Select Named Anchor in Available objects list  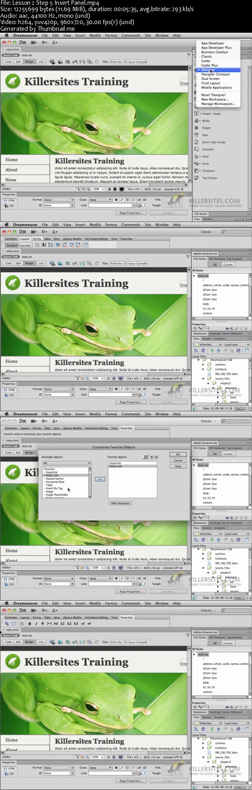point(55,479)
